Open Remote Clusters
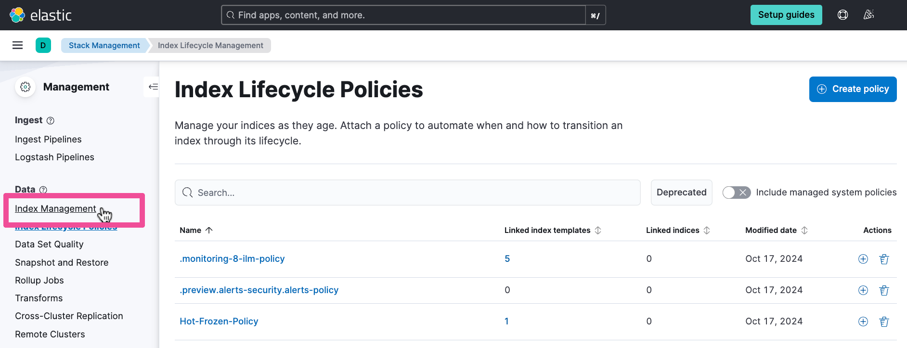The image size is (907, 348). pos(50,334)
